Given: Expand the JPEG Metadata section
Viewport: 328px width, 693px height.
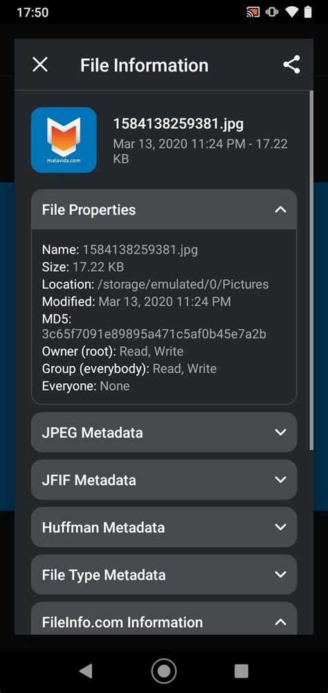Looking at the screenshot, I should tap(164, 432).
